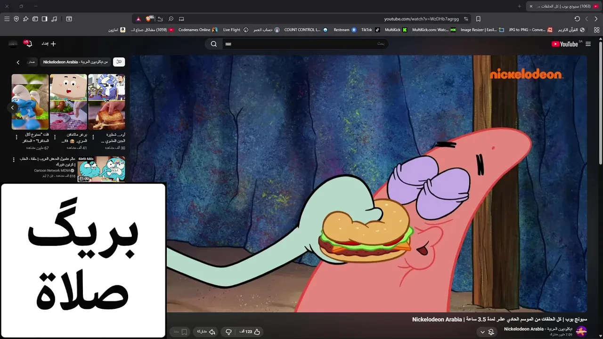Open options for the 41 thousand views short

[55, 137]
